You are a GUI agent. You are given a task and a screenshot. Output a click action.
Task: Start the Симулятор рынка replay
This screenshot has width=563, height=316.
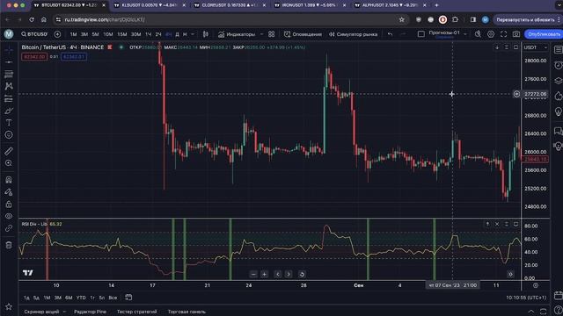(353, 34)
